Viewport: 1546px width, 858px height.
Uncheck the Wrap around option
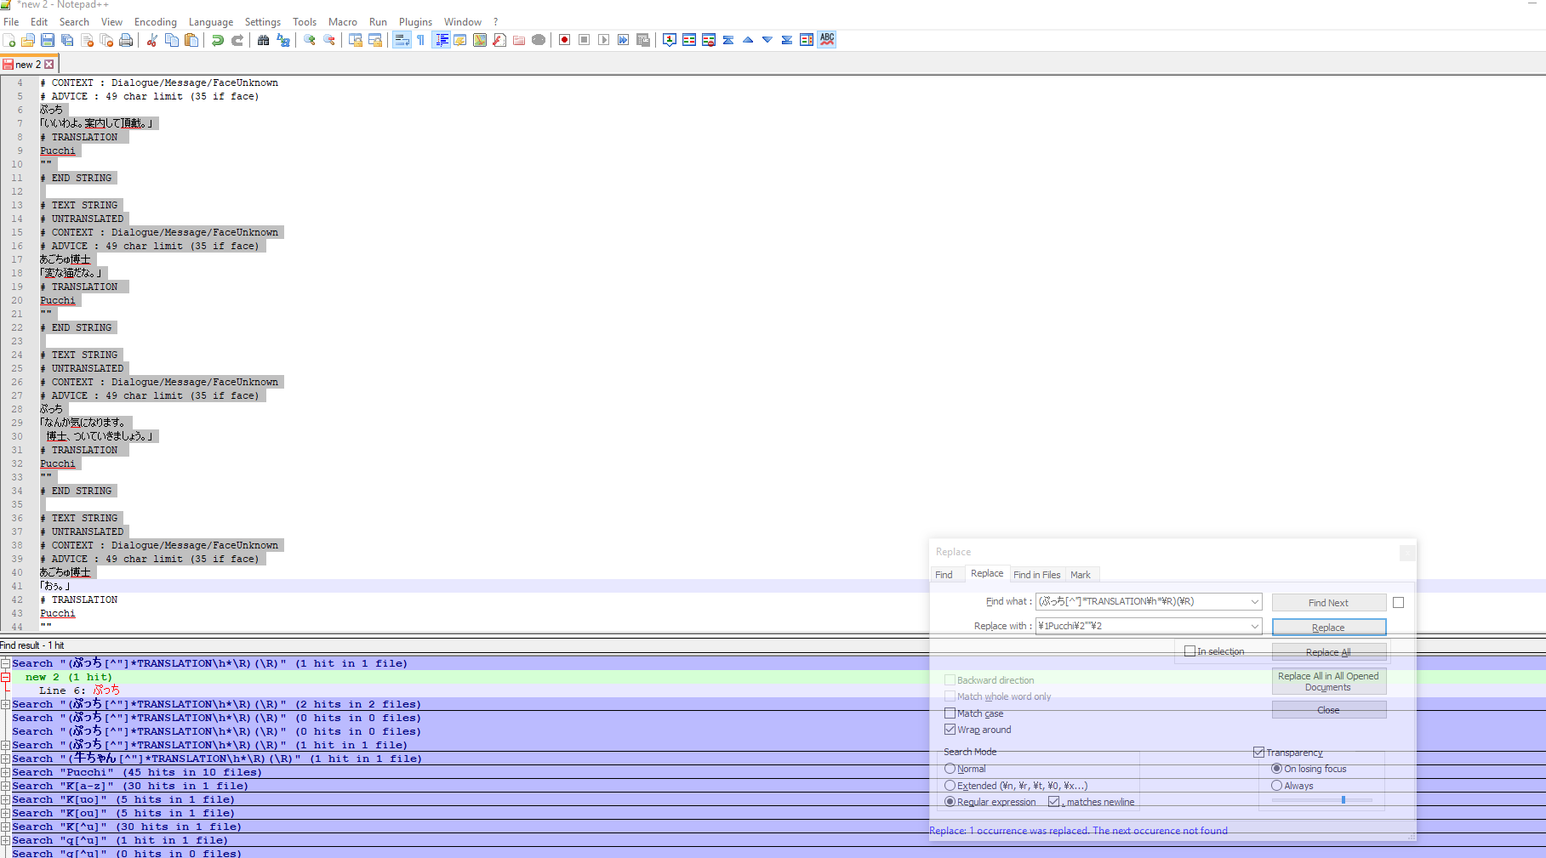[950, 730]
